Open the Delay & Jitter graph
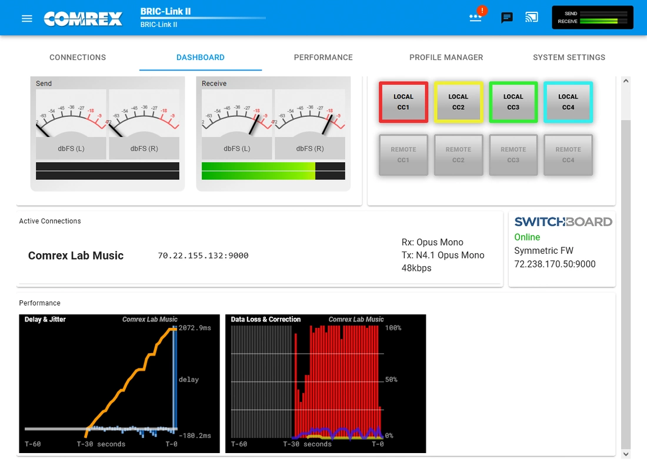This screenshot has height=466, width=647. point(119,384)
